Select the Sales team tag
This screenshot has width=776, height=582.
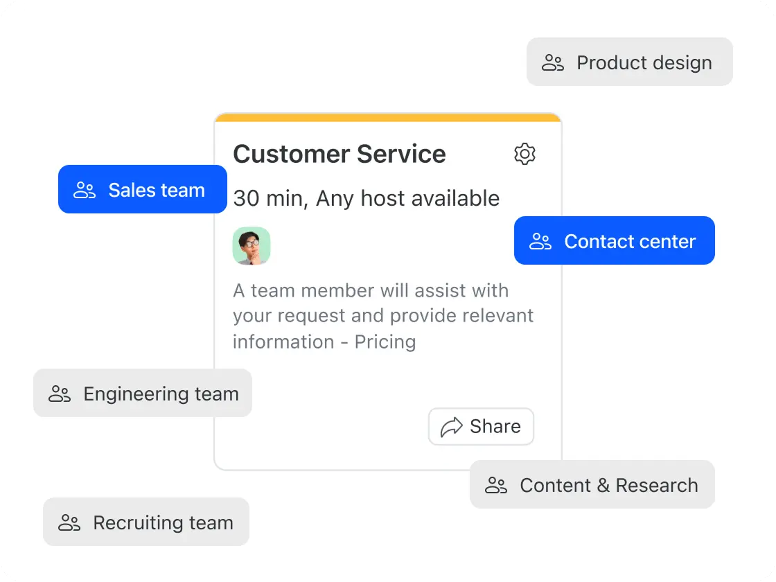point(142,189)
